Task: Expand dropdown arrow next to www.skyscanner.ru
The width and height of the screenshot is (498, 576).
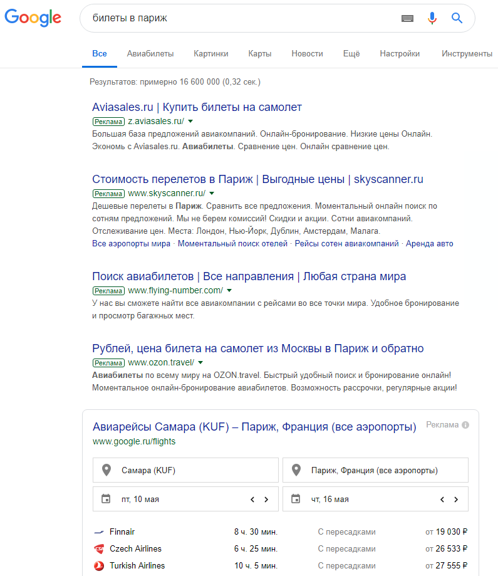Action: [212, 193]
